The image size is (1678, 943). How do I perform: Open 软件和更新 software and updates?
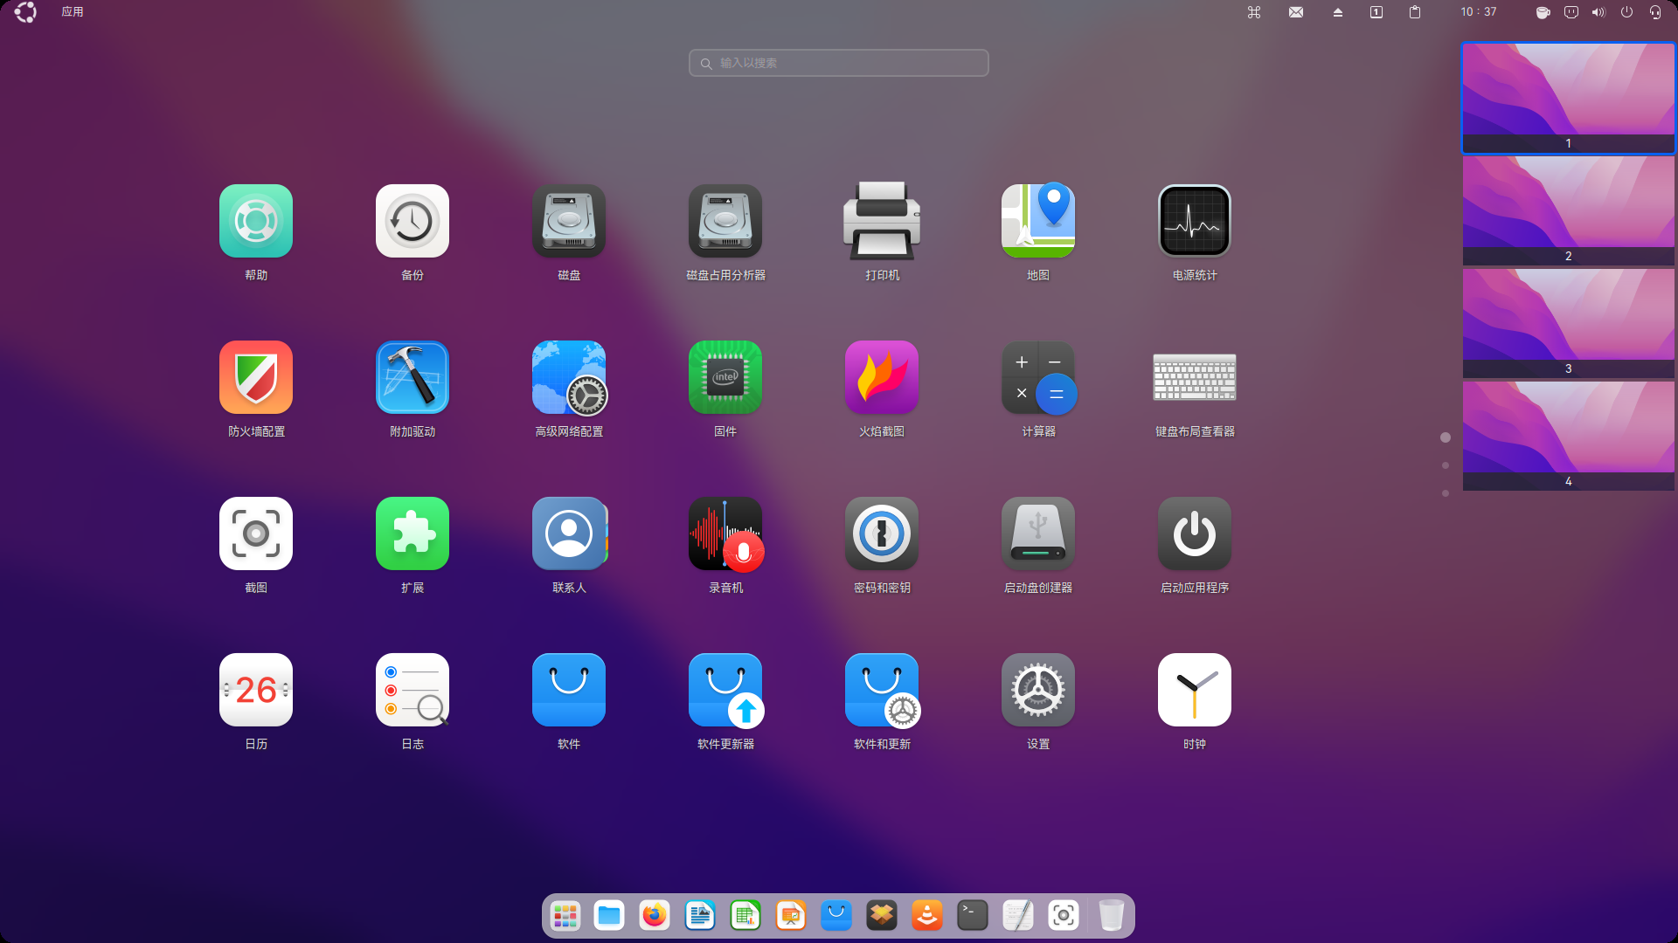tap(882, 690)
